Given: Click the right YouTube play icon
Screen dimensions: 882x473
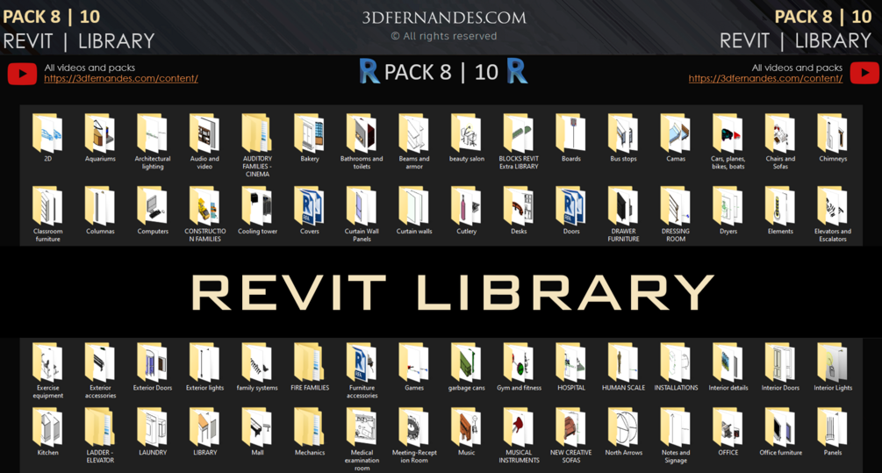Looking at the screenshot, I should coord(864,73).
